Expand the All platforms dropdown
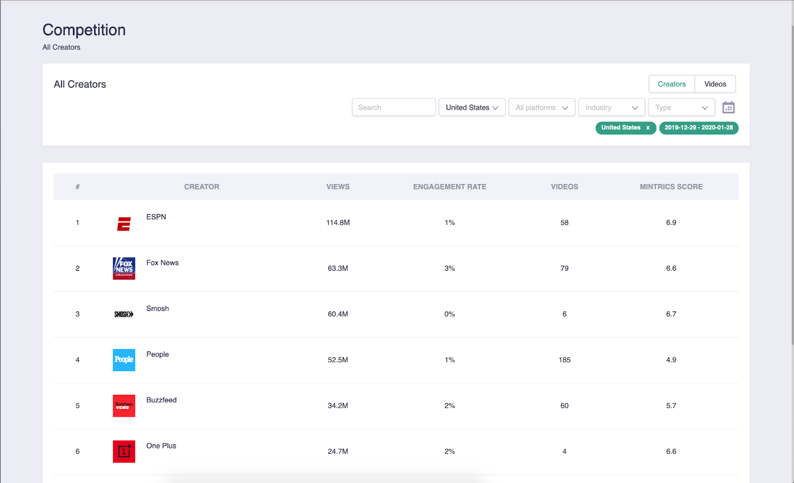Screen dimensions: 794x483 pos(542,107)
